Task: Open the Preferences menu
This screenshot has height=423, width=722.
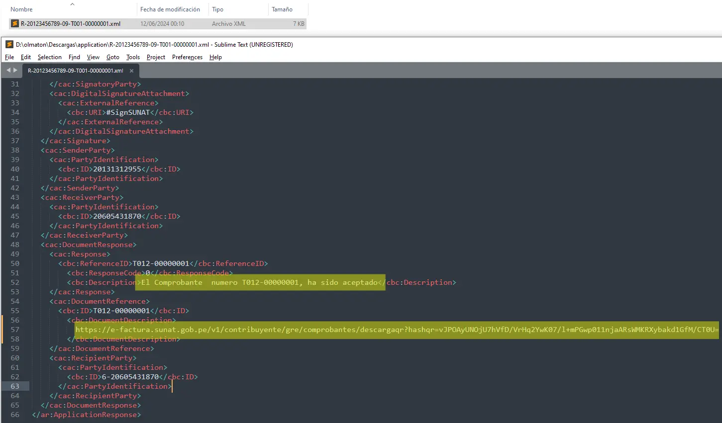Action: coord(187,57)
